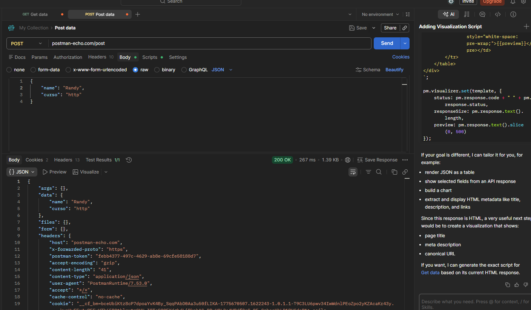Give thumbs up to the AI reply

point(517,285)
